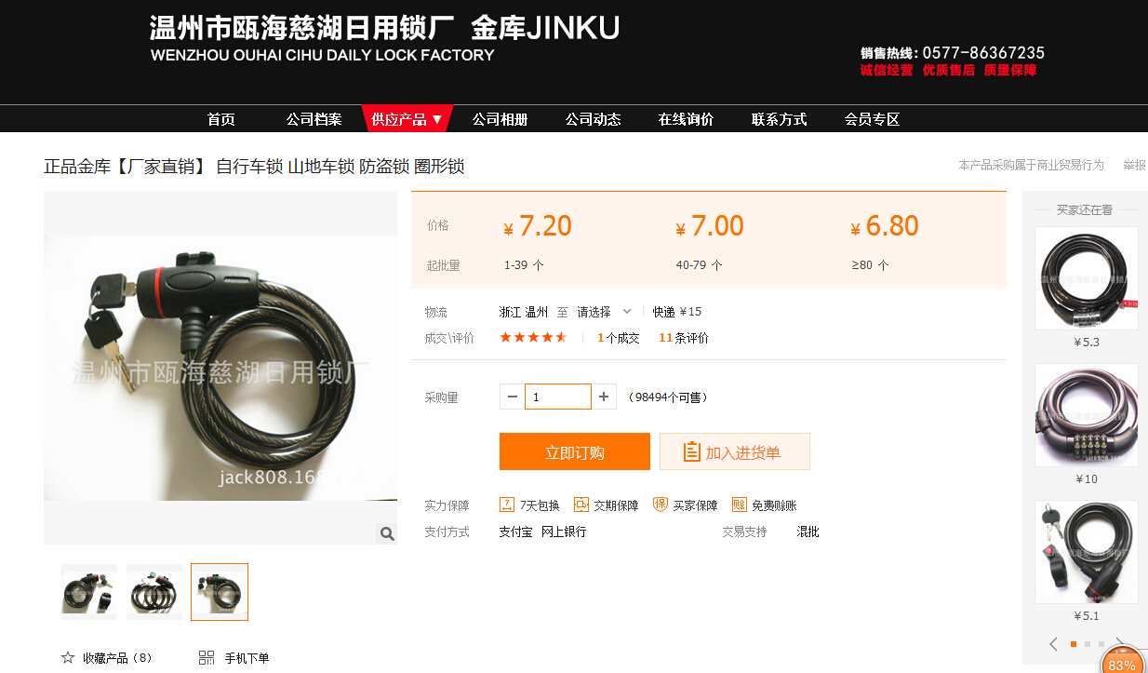The height and width of the screenshot is (673, 1148).
Task: Click the purchase quantity input field
Action: click(x=558, y=397)
